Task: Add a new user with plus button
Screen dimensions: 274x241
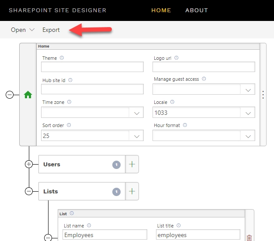Action: coord(132,164)
